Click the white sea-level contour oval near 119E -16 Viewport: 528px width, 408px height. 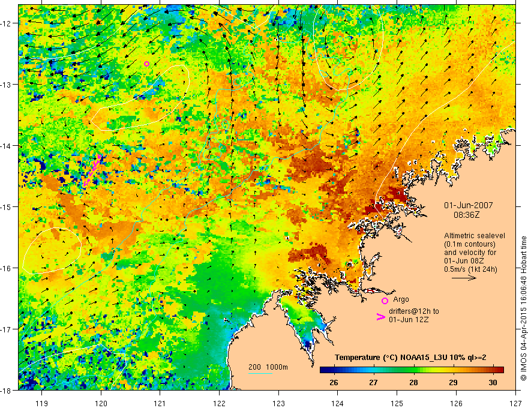[x=52, y=250]
